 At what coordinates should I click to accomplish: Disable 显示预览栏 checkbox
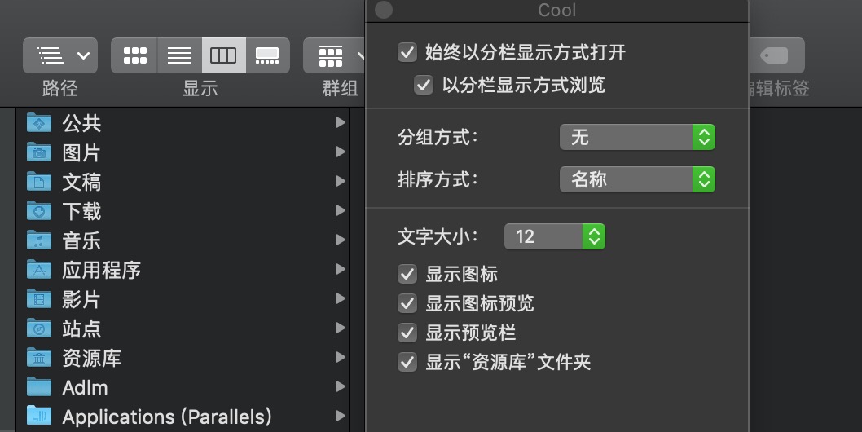[x=407, y=333]
